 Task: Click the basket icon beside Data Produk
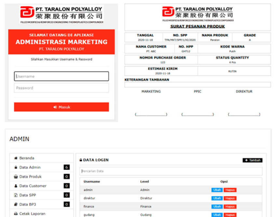pyautogui.click(x=16, y=176)
